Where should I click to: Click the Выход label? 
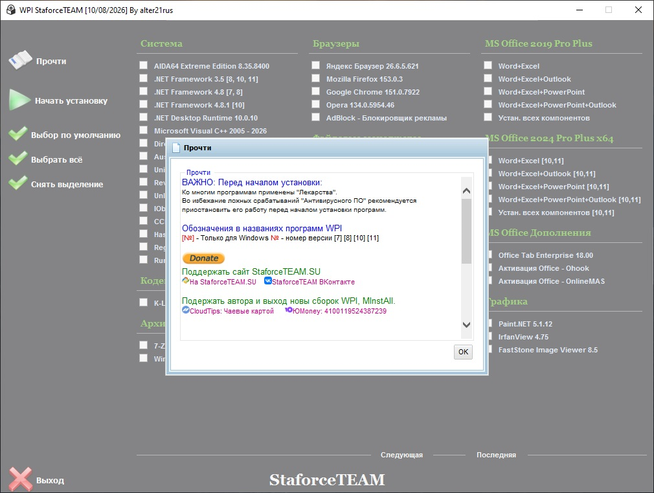click(50, 480)
